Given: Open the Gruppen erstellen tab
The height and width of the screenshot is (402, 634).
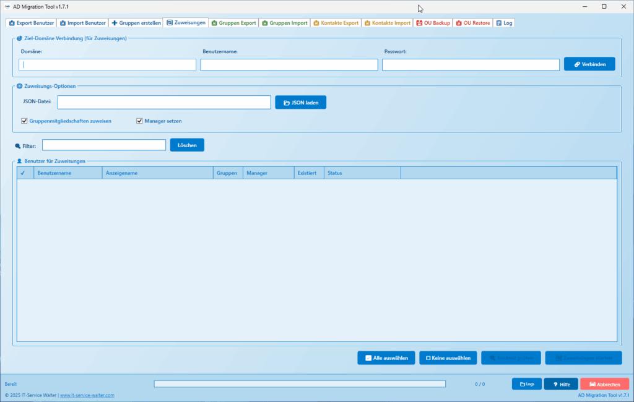Looking at the screenshot, I should [x=136, y=23].
